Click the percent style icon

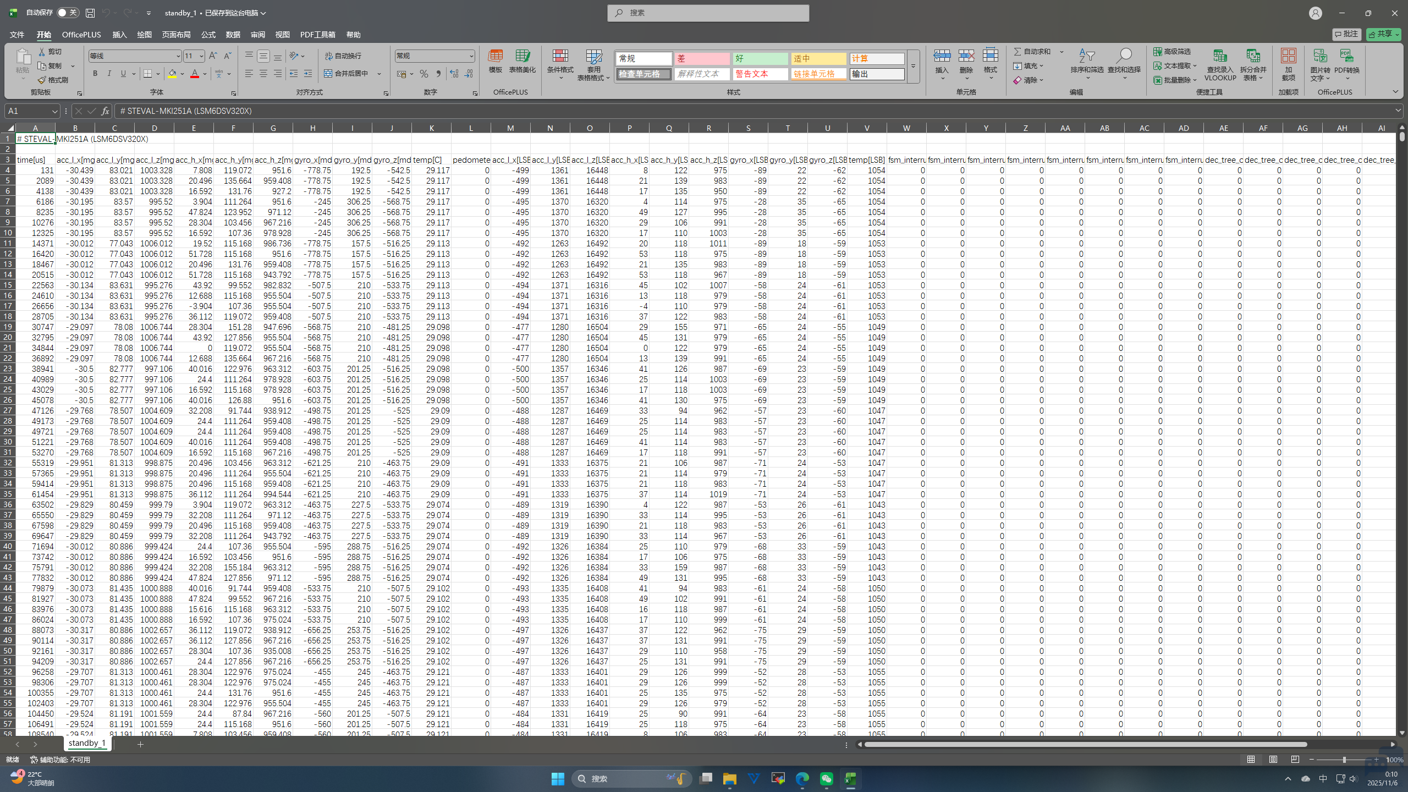coord(424,74)
